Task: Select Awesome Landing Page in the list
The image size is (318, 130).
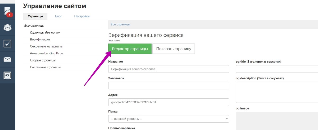Action: (47, 53)
